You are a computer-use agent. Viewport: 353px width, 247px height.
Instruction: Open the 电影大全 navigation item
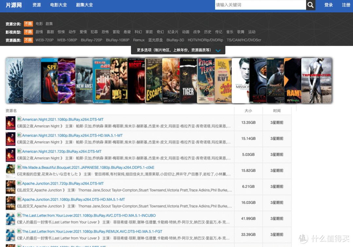(59, 5)
